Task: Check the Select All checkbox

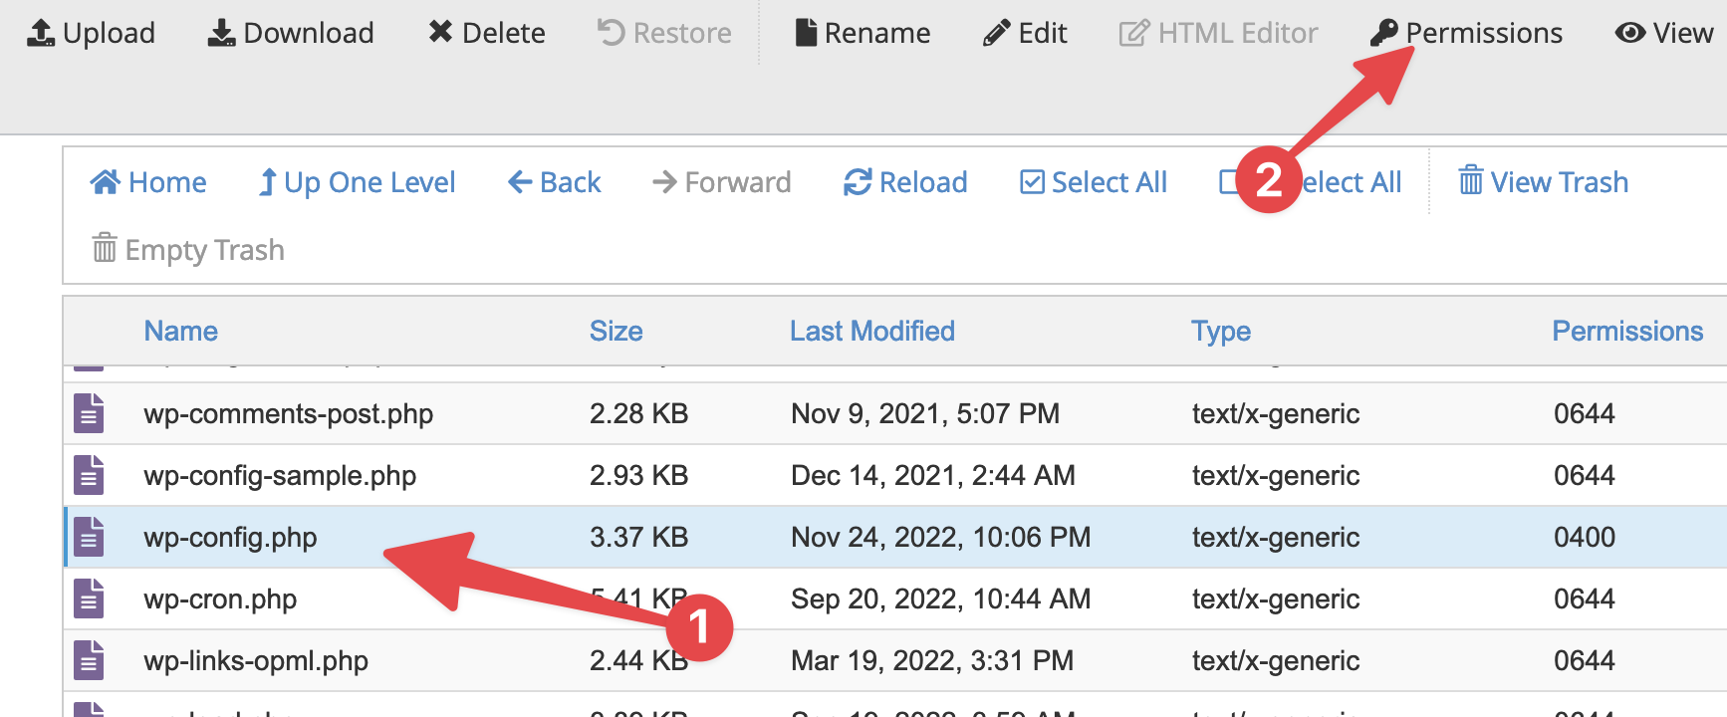Action: tap(1033, 182)
